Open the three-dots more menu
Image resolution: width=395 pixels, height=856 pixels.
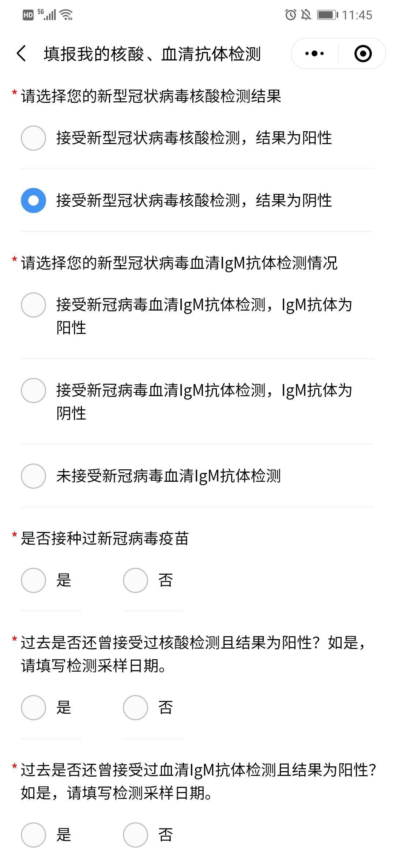(x=315, y=54)
